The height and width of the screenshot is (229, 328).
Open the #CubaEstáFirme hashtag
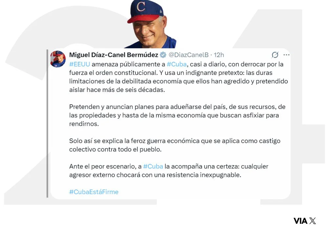click(x=94, y=192)
